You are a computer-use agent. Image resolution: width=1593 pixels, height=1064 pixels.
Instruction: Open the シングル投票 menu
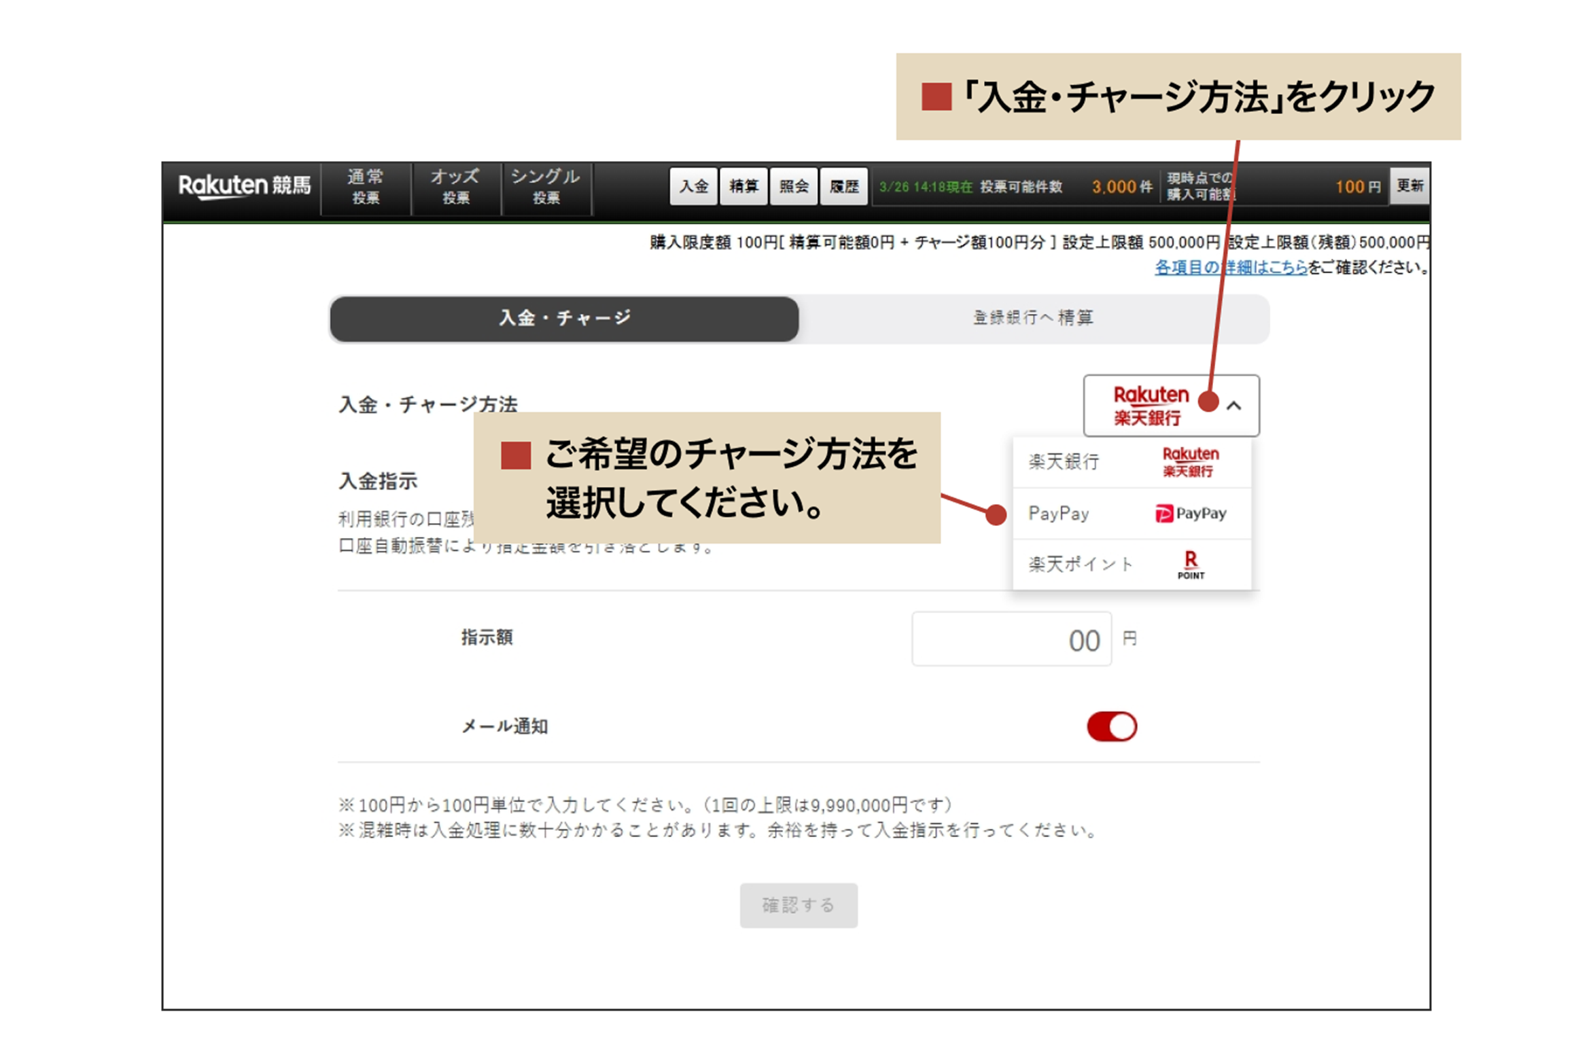[x=546, y=187]
